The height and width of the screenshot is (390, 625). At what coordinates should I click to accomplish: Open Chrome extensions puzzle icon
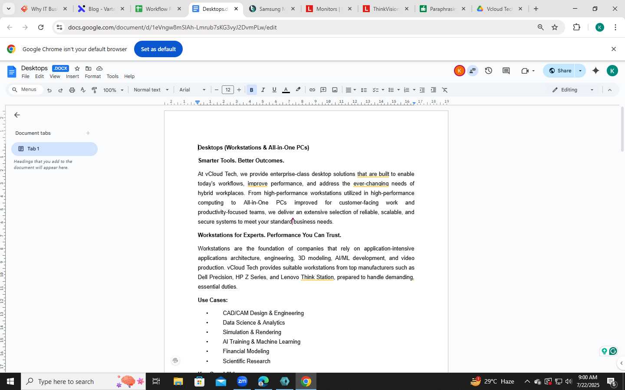pyautogui.click(x=576, y=27)
